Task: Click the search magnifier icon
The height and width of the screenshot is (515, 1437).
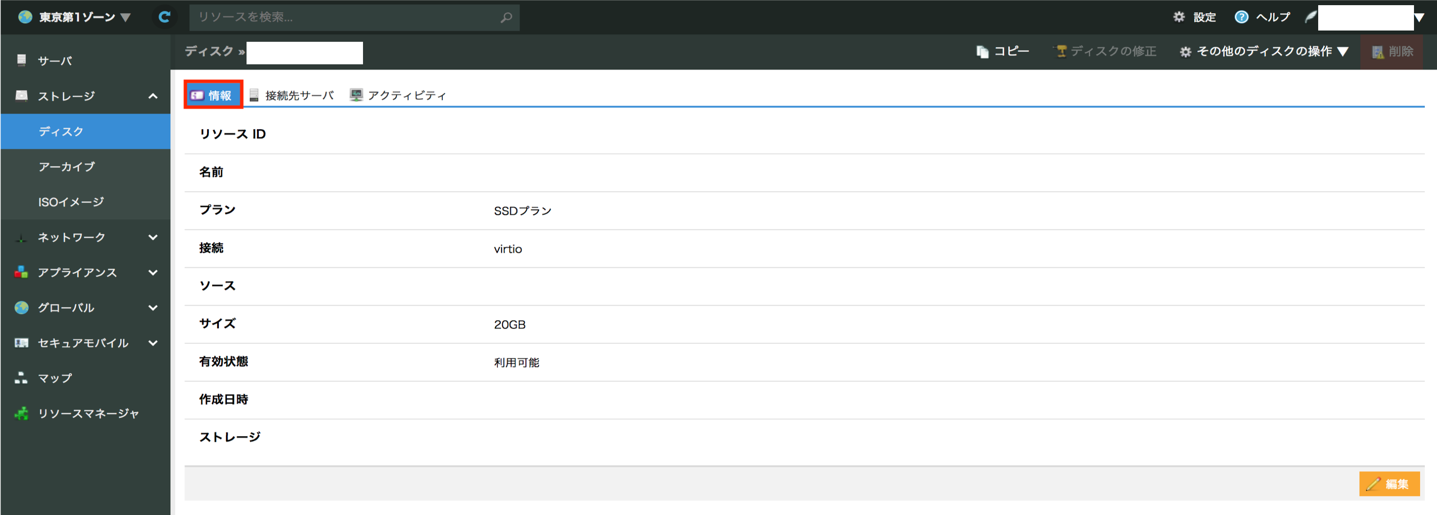Action: coord(506,17)
